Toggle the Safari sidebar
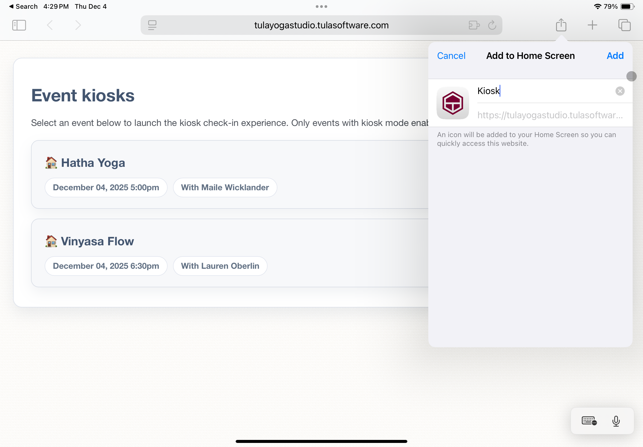 click(19, 25)
